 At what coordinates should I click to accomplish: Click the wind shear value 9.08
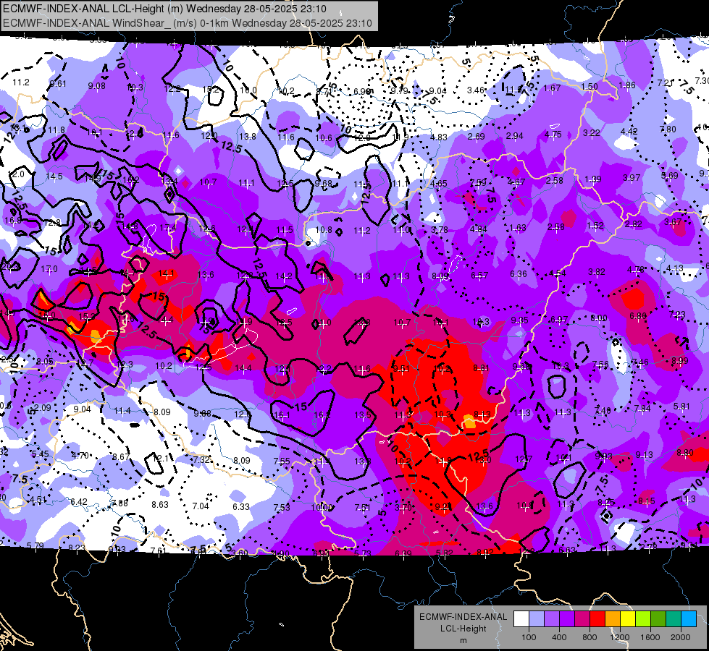97,86
